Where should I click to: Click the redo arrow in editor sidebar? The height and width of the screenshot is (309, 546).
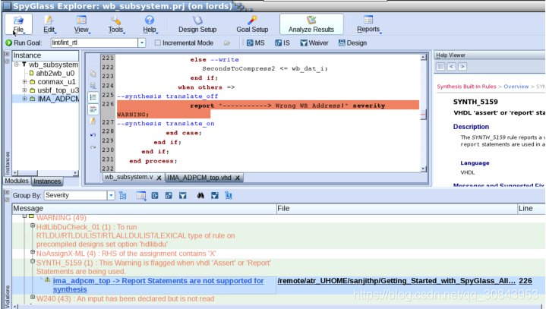pos(93,147)
